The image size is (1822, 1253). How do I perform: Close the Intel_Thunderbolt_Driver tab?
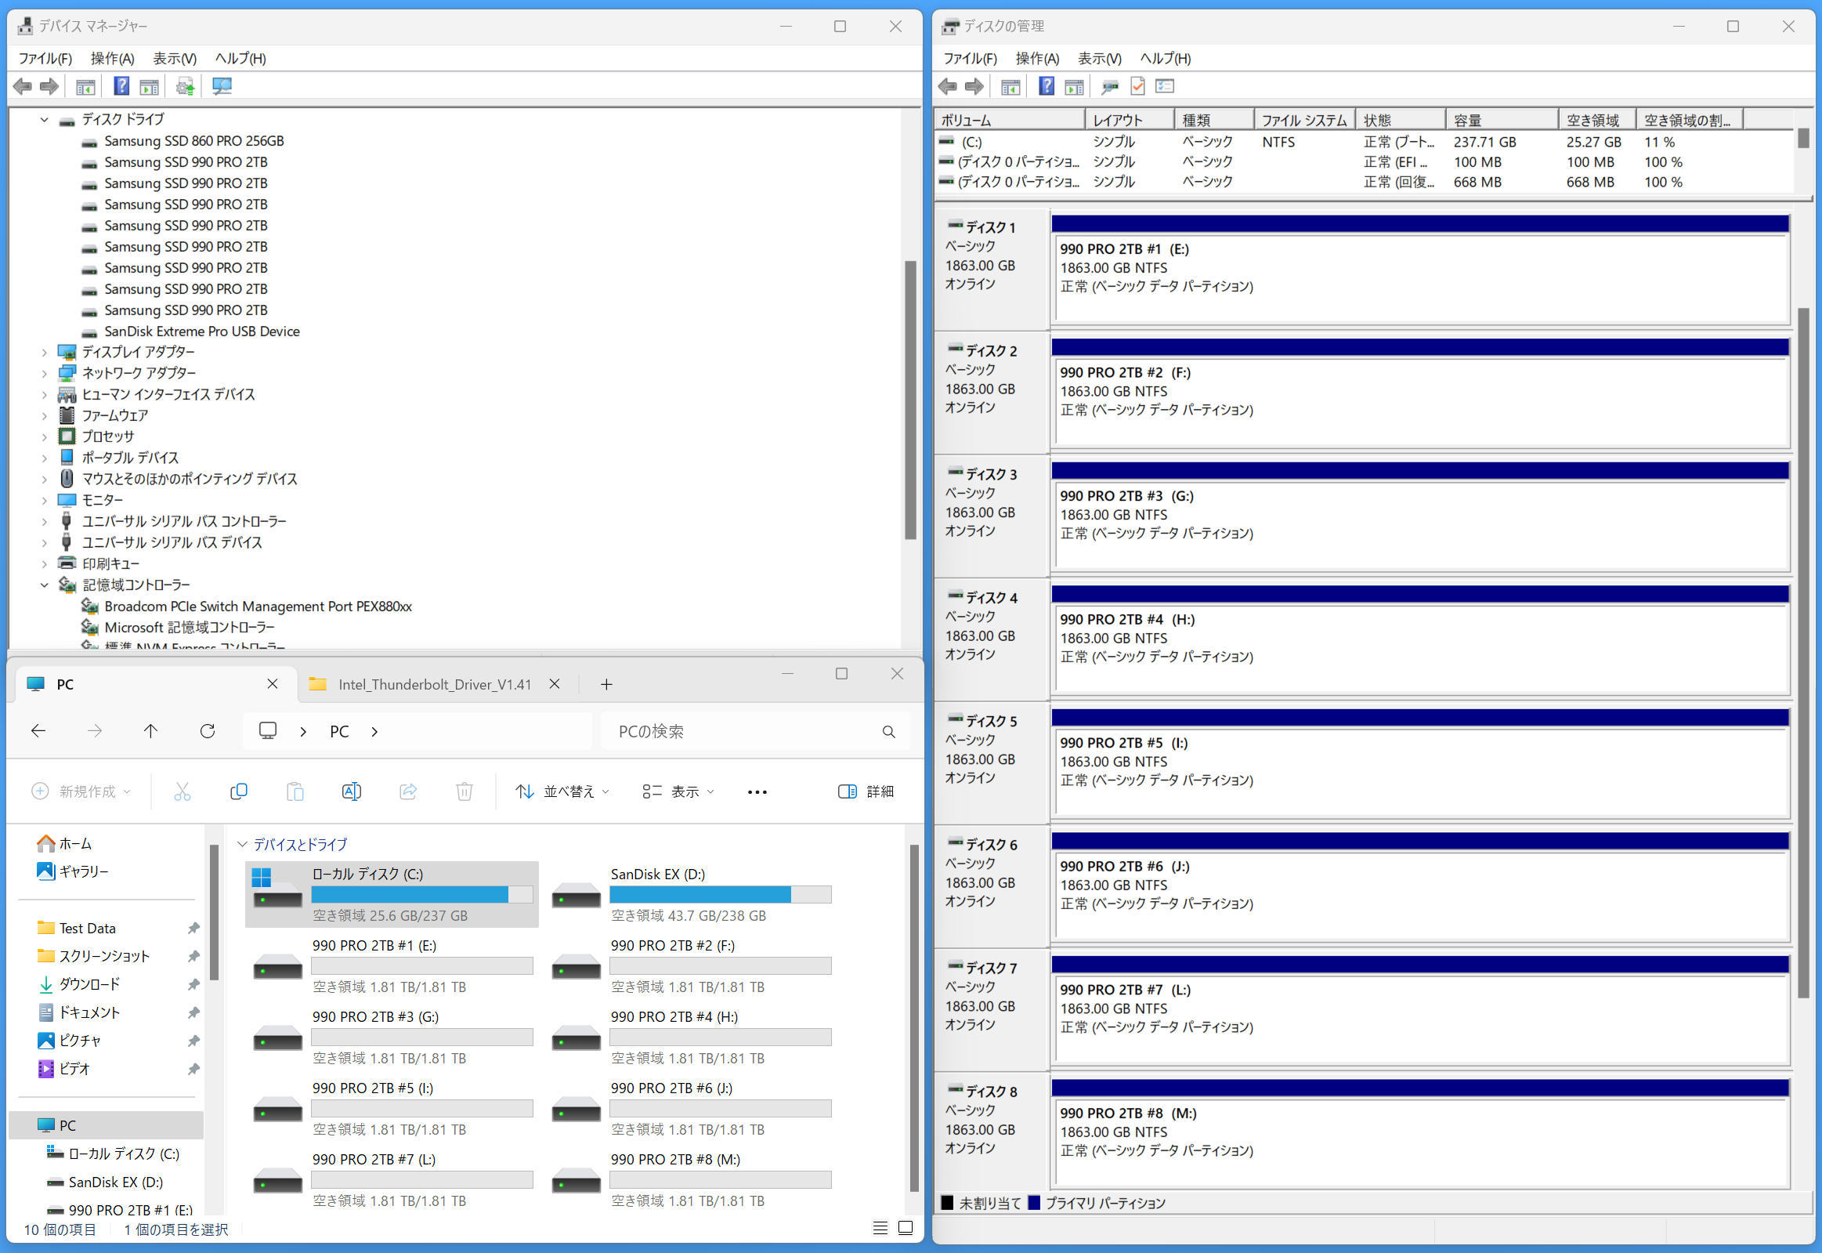(555, 684)
